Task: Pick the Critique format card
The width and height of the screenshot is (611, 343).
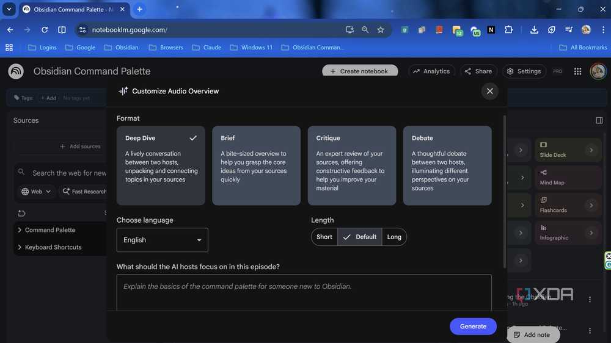Action: [351, 165]
